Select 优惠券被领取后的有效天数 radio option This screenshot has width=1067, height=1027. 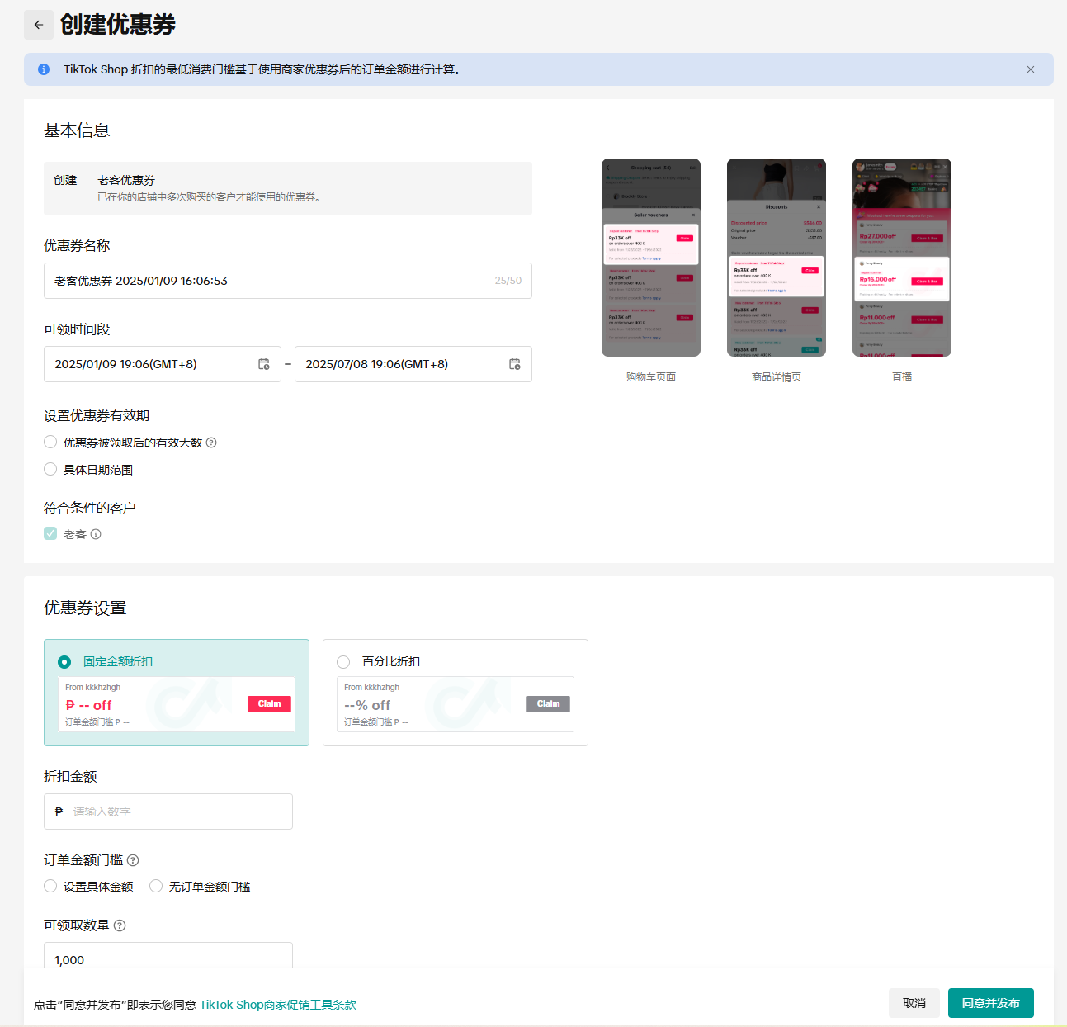pyautogui.click(x=50, y=443)
